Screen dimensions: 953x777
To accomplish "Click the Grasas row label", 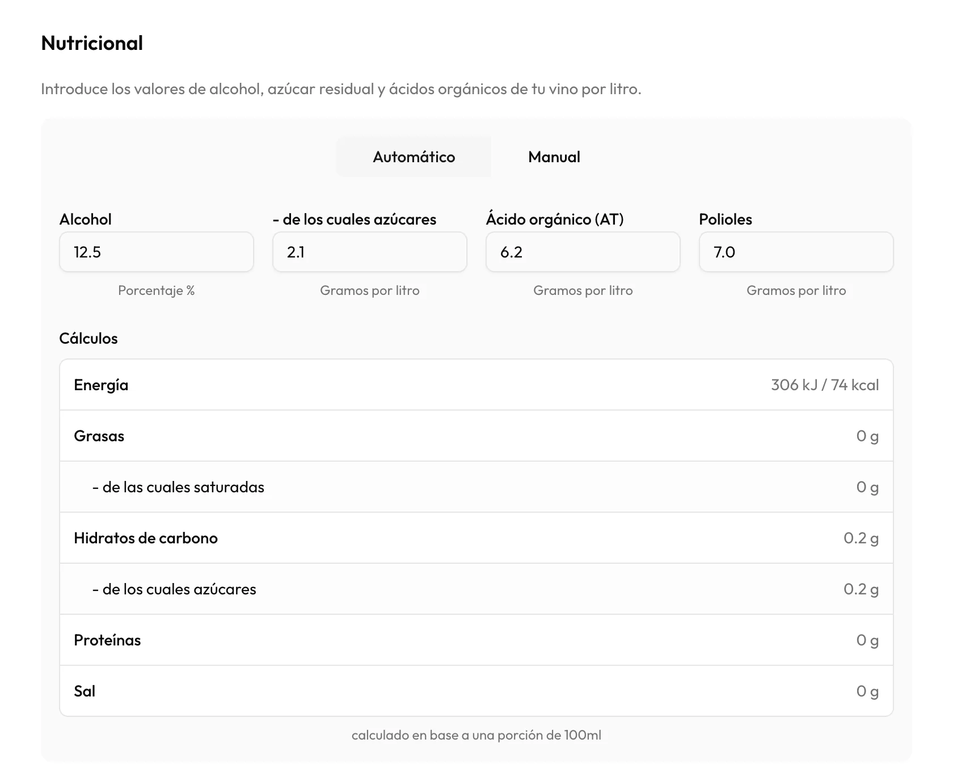I will 99,436.
